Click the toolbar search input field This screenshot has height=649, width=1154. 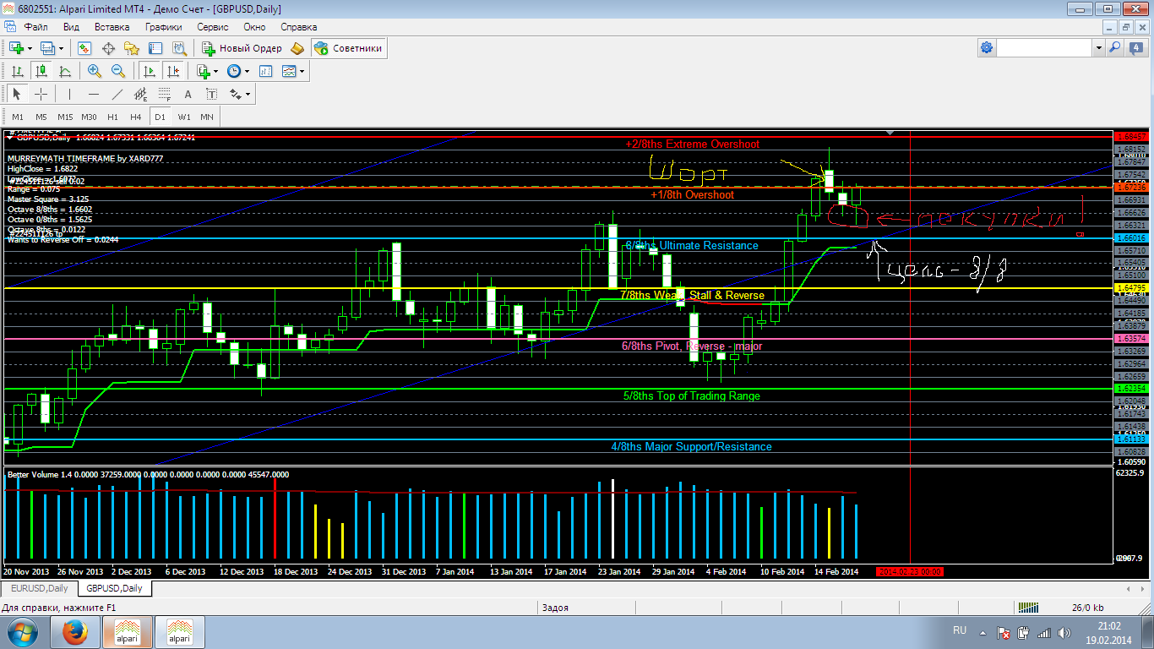[x=1046, y=48]
